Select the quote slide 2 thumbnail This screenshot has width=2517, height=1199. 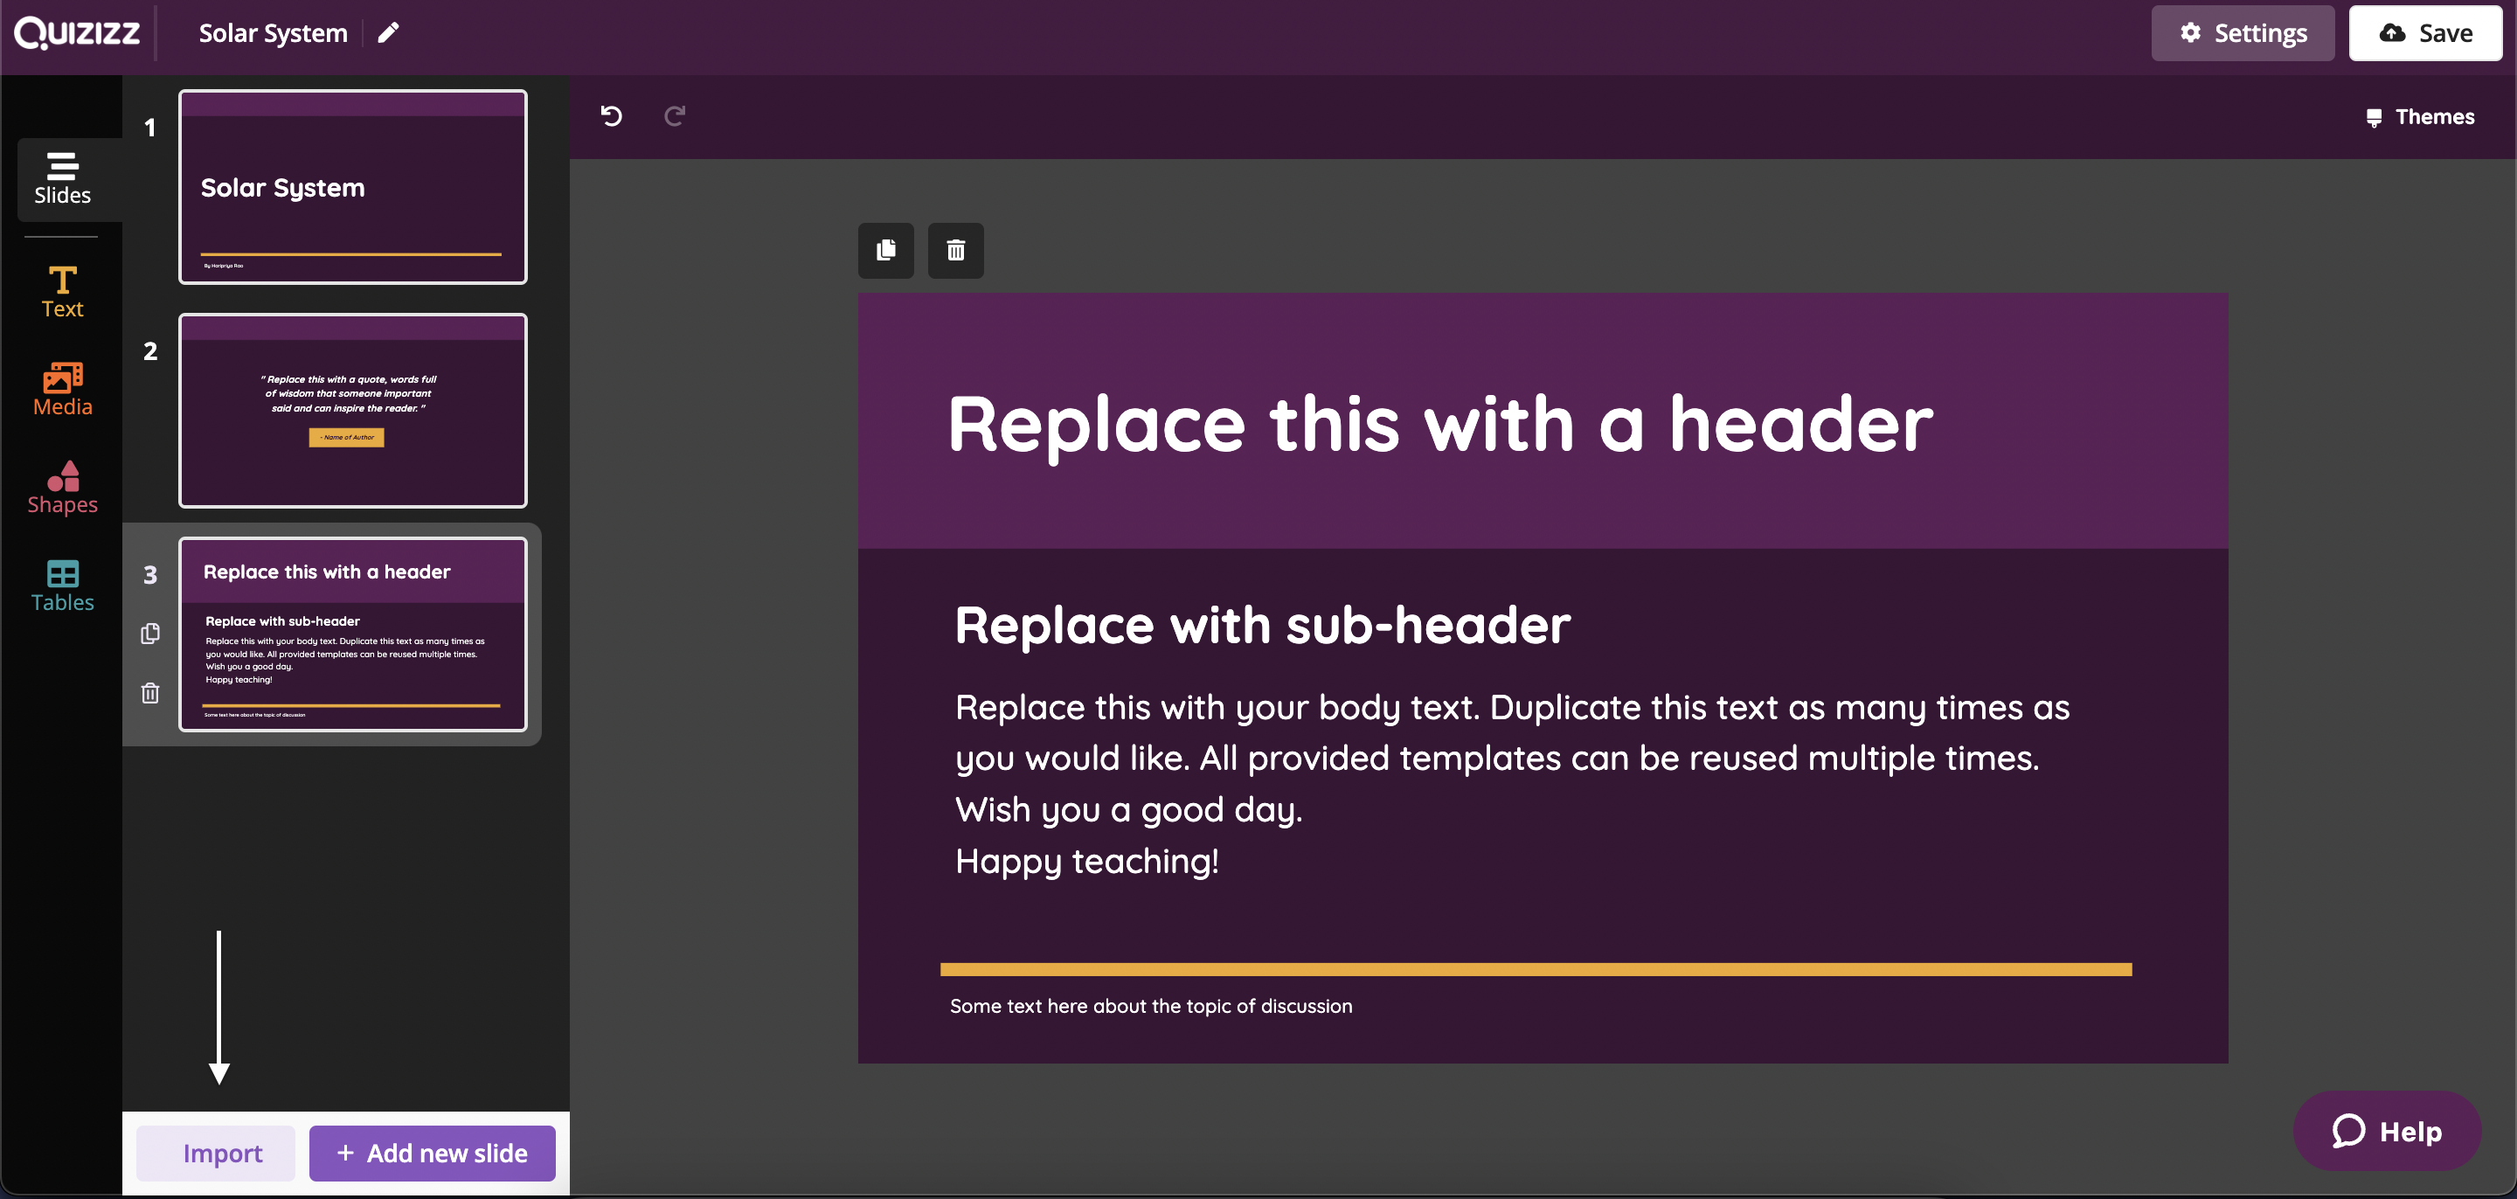pos(350,411)
